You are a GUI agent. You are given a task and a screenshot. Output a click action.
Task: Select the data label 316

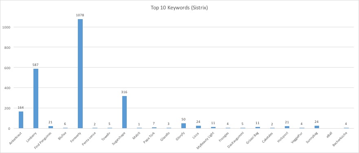pyautogui.click(x=124, y=92)
